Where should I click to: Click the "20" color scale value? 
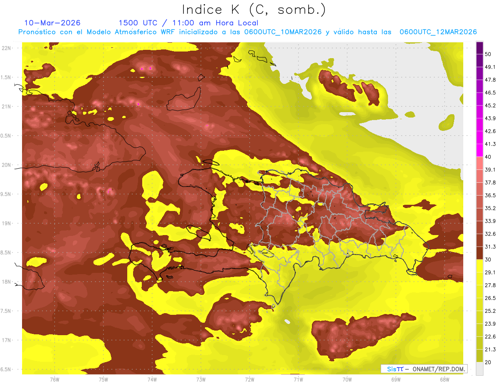point(489,362)
